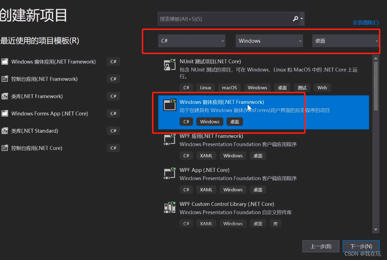387x260 pixels.
Task: Choose recent 控制台应用(.NET Framework) entry text
Action: click(x=45, y=79)
